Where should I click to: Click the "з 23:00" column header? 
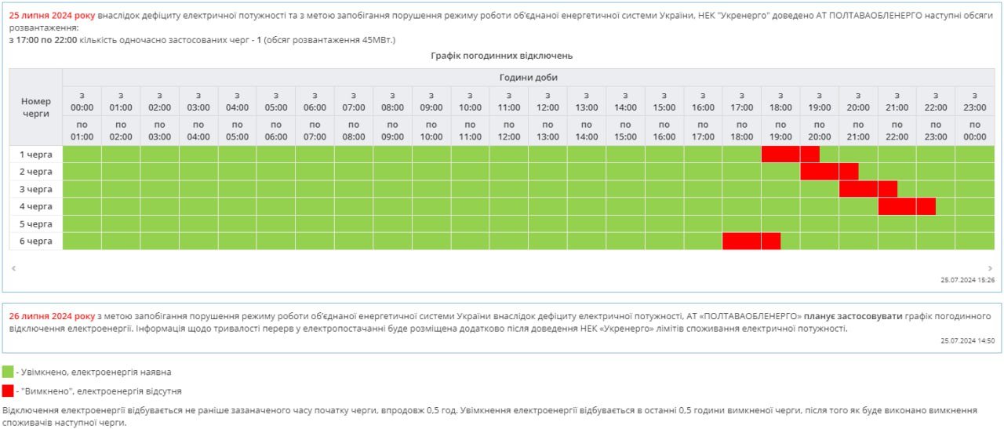click(x=974, y=101)
